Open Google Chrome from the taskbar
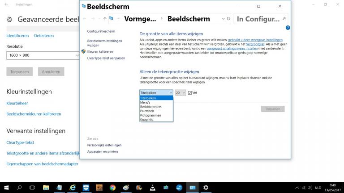 click(112, 187)
